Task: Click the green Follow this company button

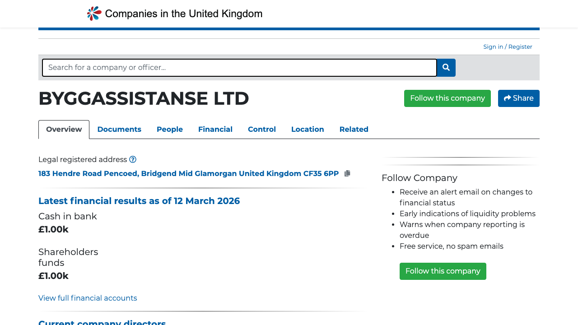Action: pos(447,98)
